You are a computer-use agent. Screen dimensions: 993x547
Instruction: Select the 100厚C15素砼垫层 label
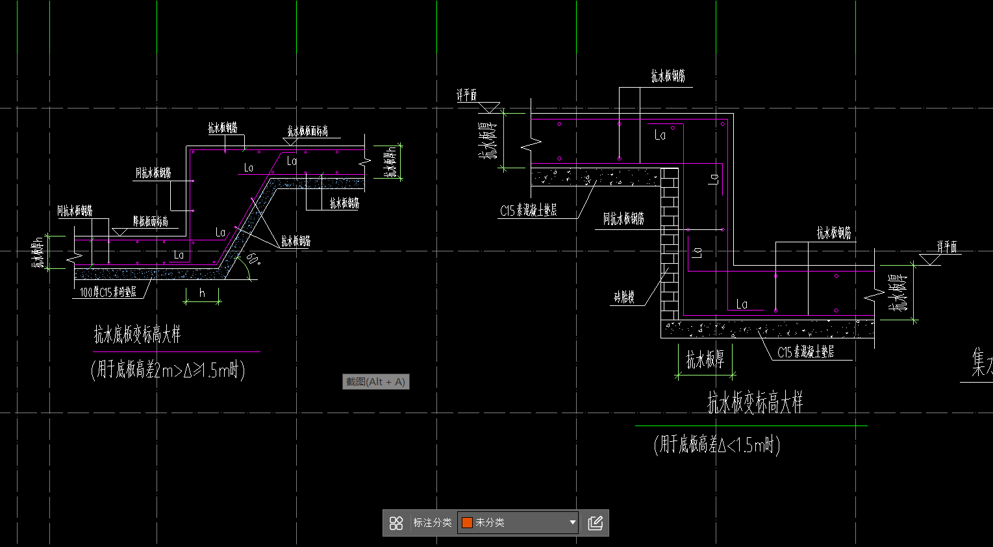click(108, 292)
